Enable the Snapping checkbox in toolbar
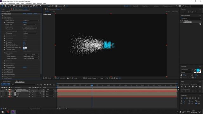This screenshot has height=114, width=203. point(56,6)
